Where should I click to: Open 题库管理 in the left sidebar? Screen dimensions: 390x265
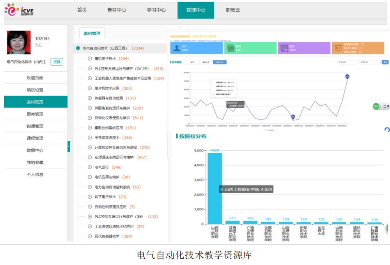click(x=35, y=114)
